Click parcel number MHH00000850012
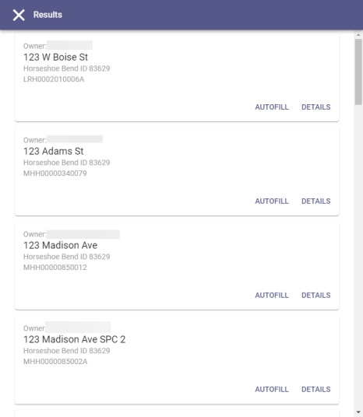Screen dimensions: 363x417 click(55, 268)
